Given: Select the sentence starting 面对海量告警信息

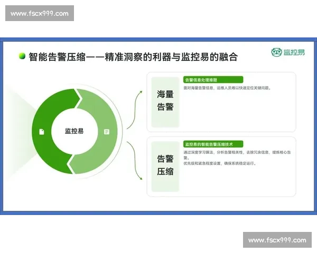Looking at the screenshot, I should [227, 88].
